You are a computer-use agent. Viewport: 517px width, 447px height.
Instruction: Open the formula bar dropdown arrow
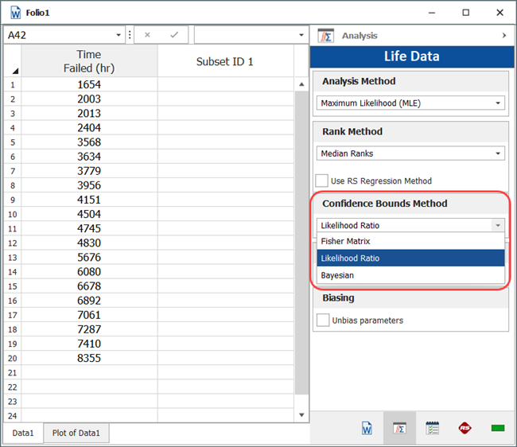pyautogui.click(x=301, y=35)
